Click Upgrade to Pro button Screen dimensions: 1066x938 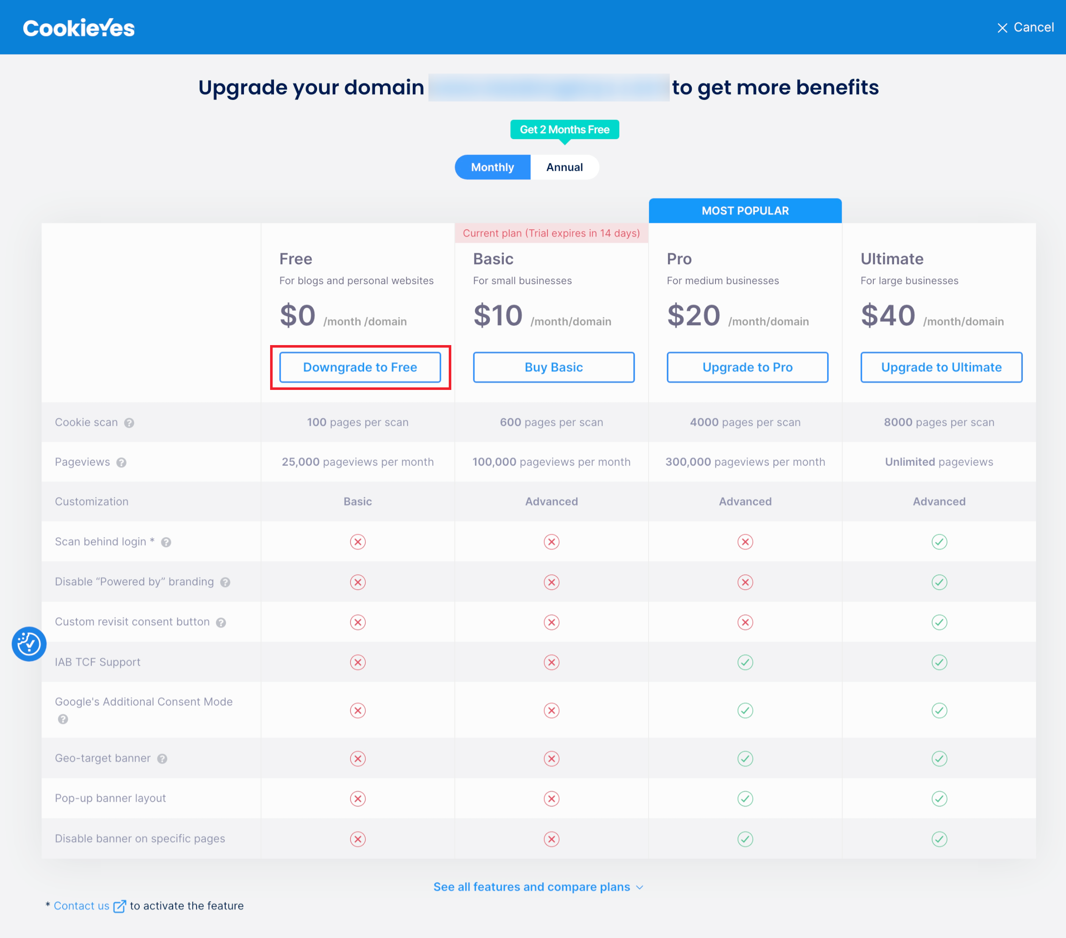(x=747, y=368)
